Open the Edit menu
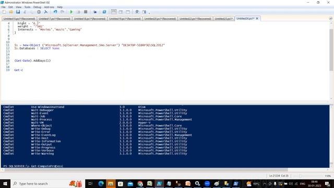Viewport: 334px width, 188px height. [10, 7]
